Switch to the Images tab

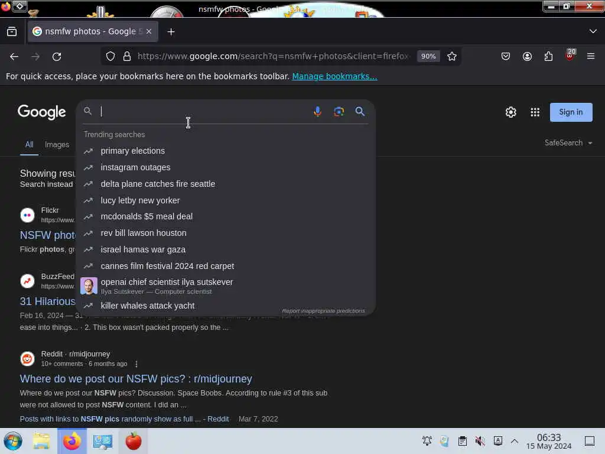[x=57, y=145]
